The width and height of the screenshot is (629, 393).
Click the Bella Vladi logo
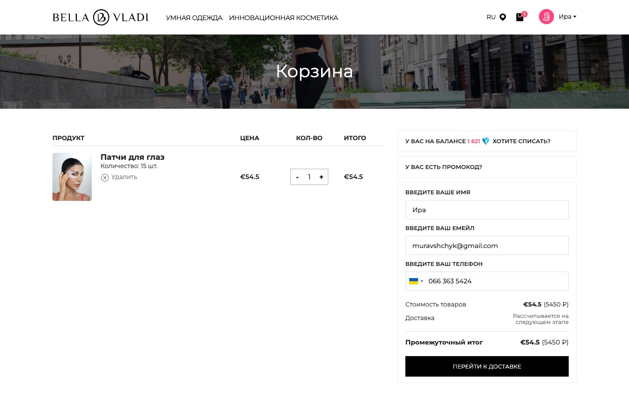coord(100,17)
